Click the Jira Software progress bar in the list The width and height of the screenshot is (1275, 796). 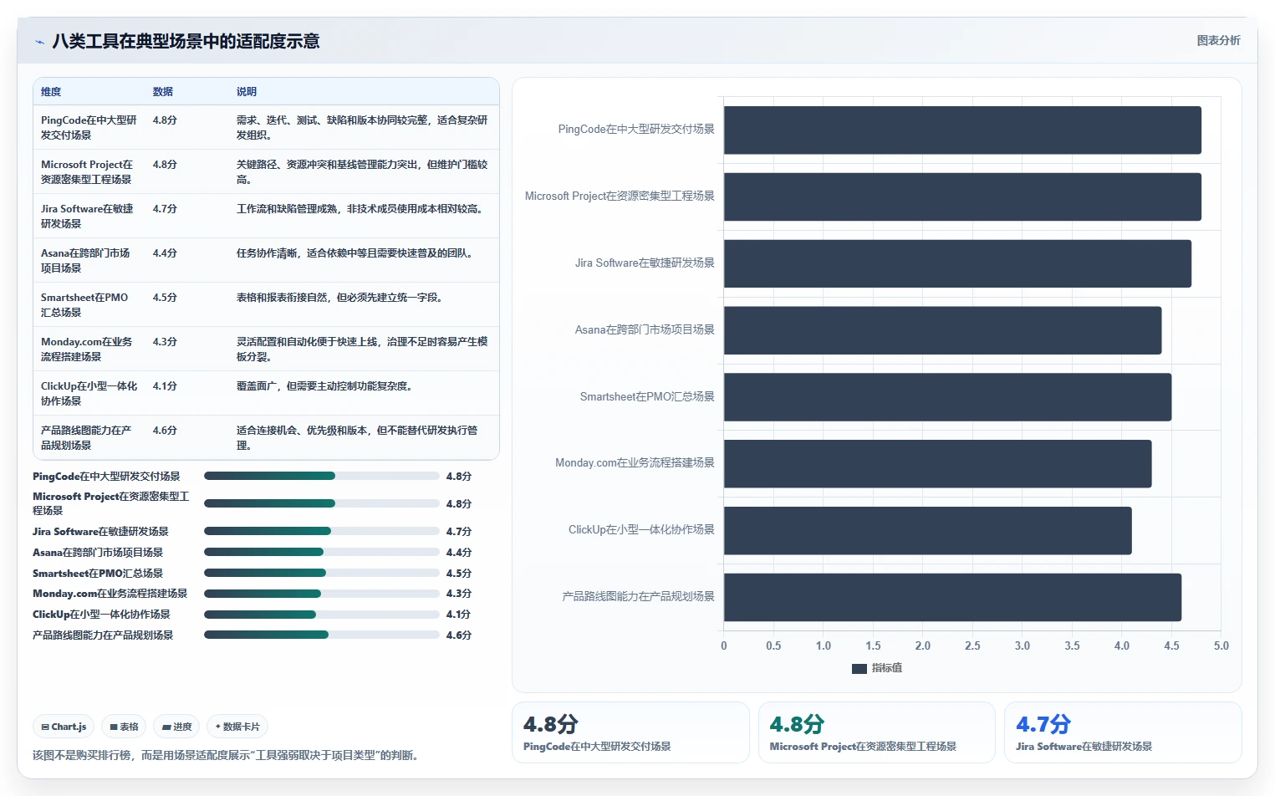(x=322, y=531)
